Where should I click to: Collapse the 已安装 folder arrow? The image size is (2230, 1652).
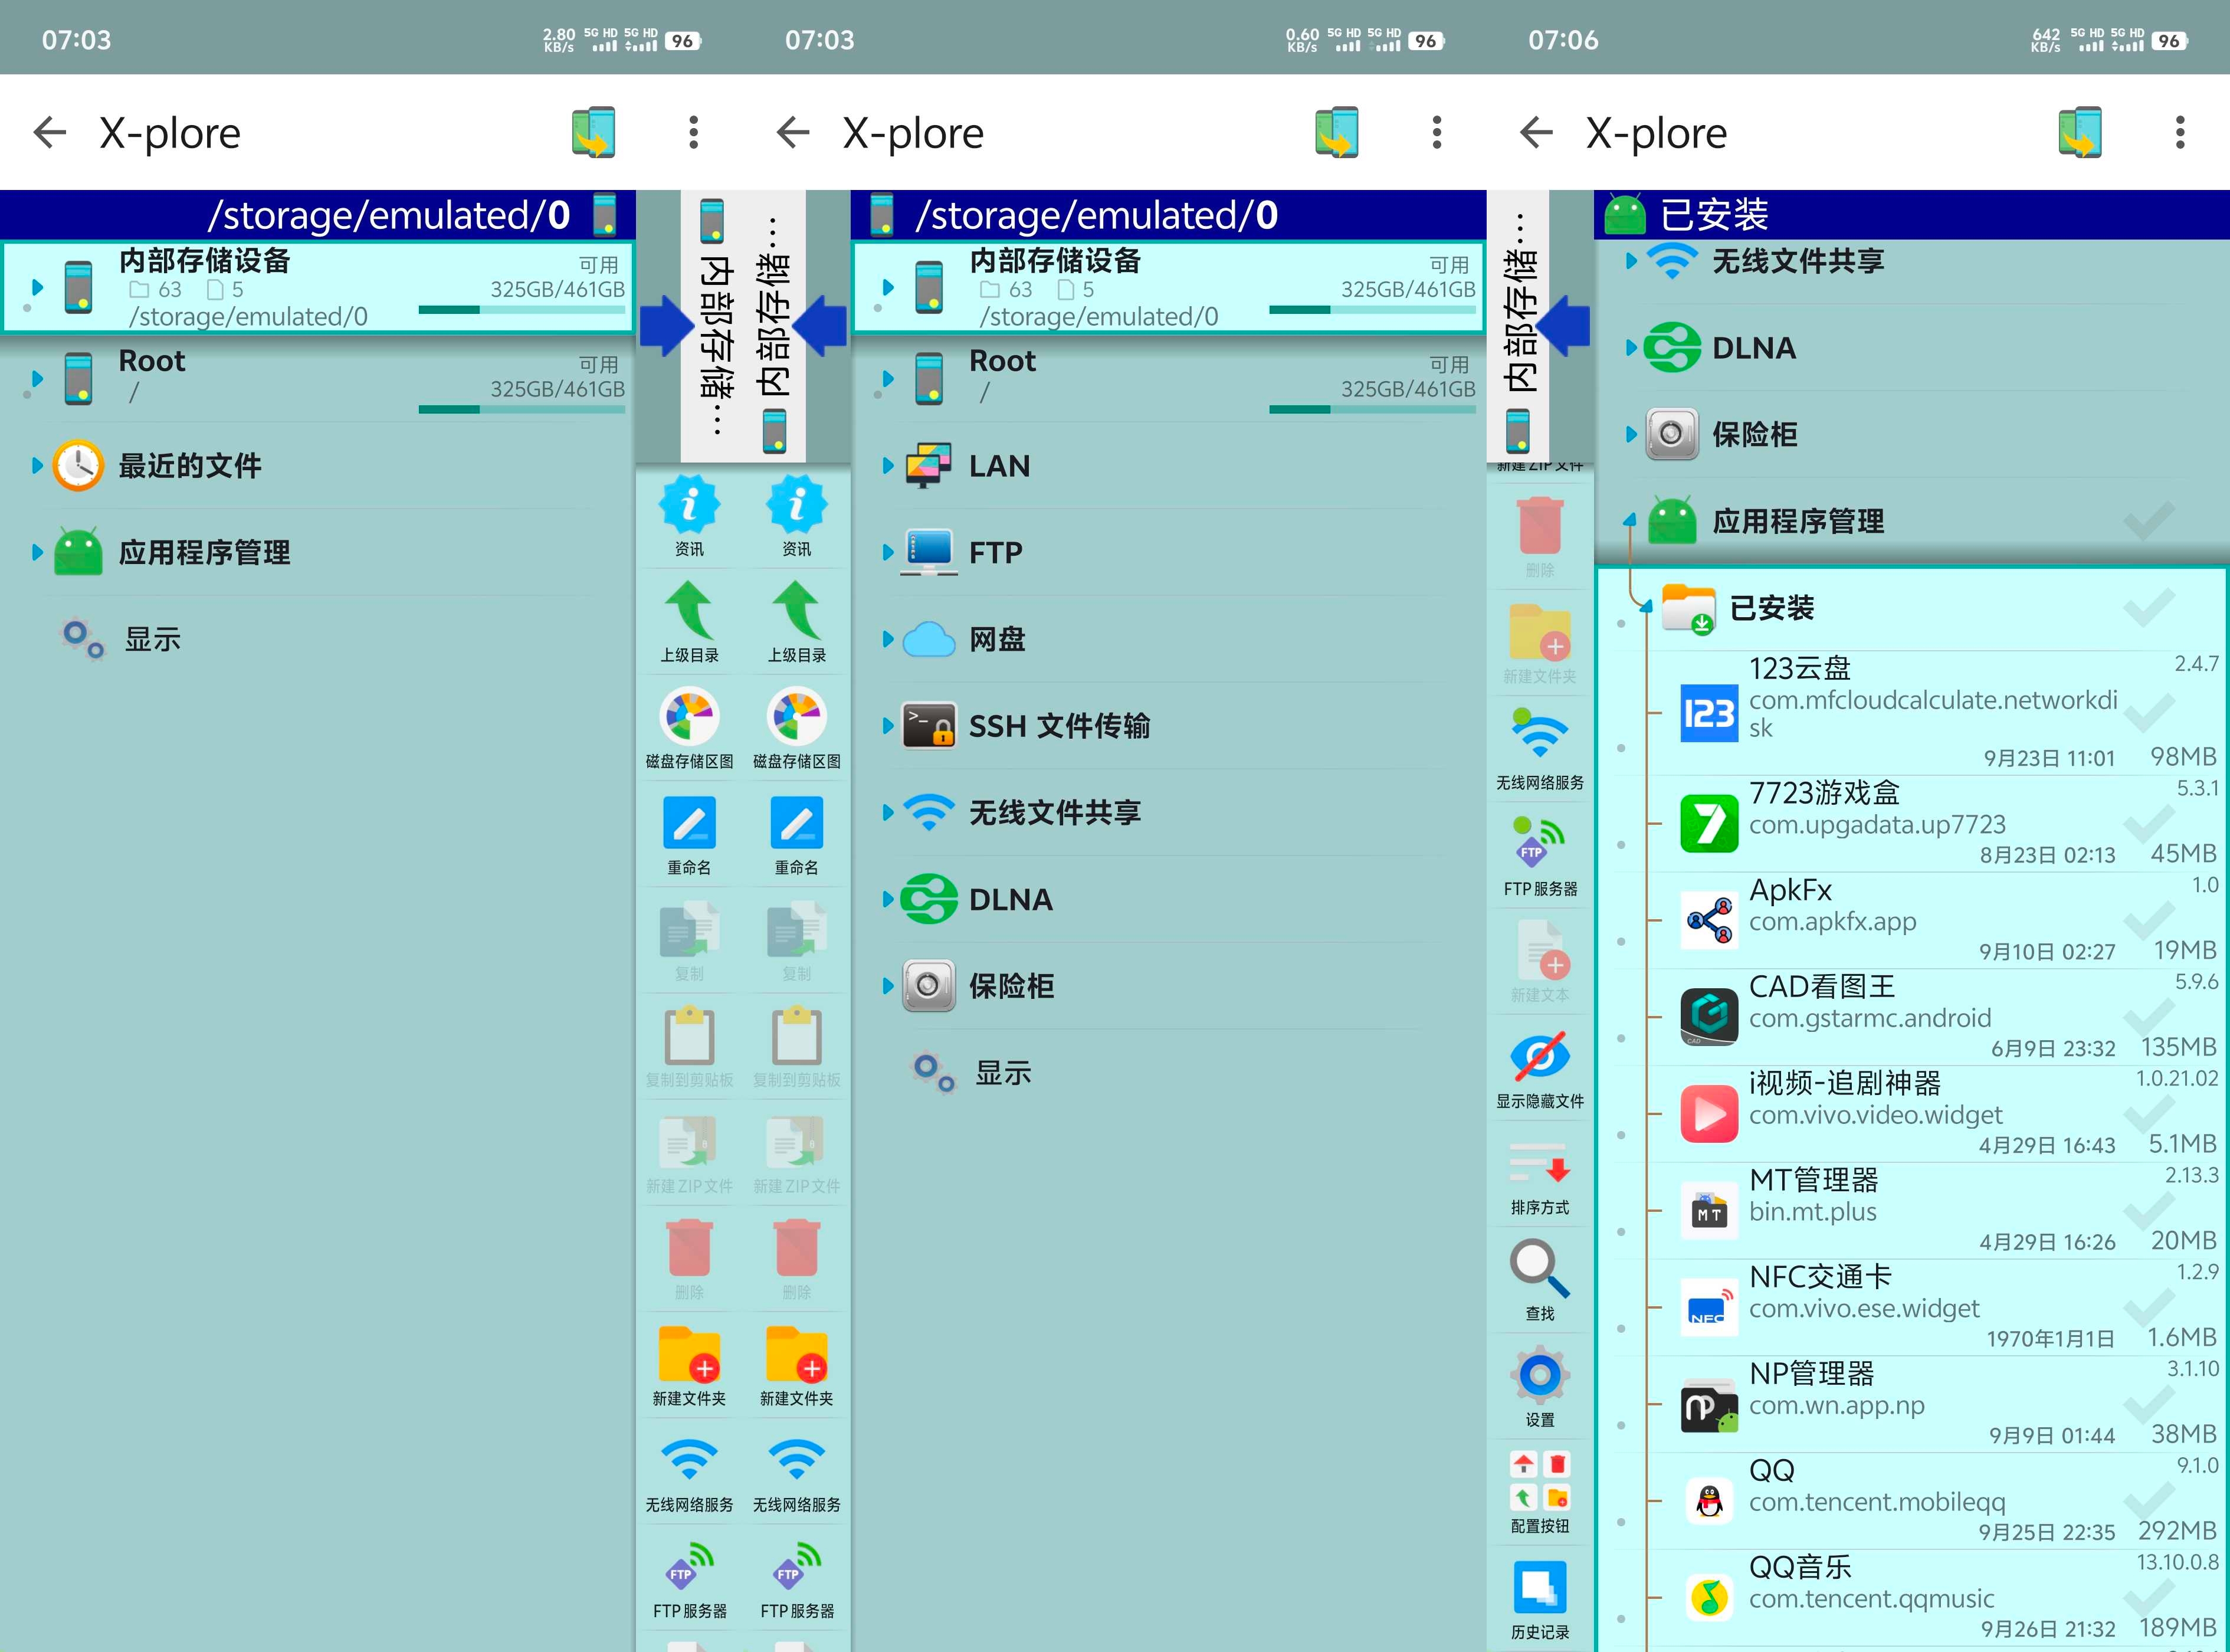[x=1645, y=606]
